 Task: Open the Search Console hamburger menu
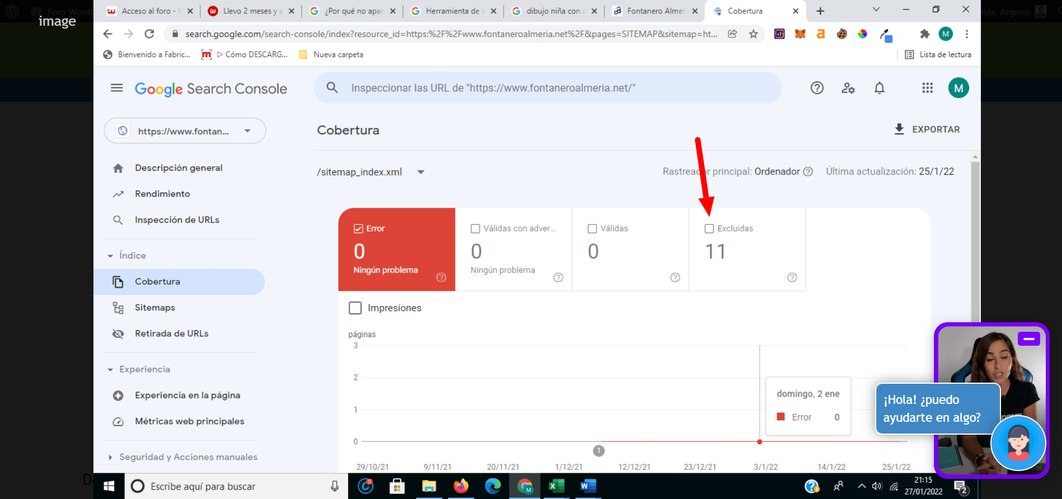(117, 88)
